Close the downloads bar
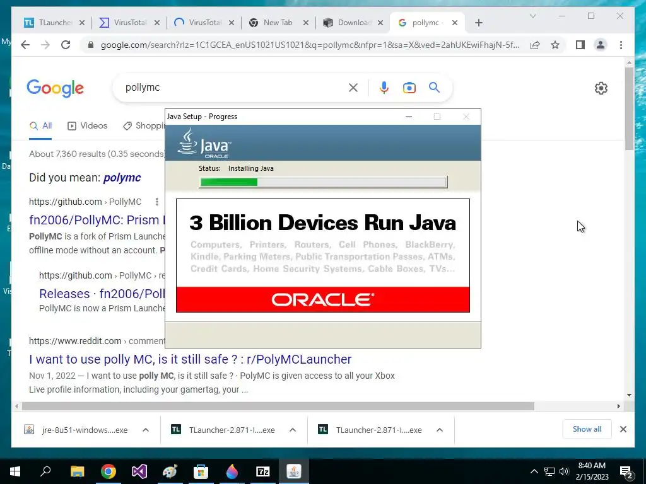646x484 pixels. [x=623, y=429]
